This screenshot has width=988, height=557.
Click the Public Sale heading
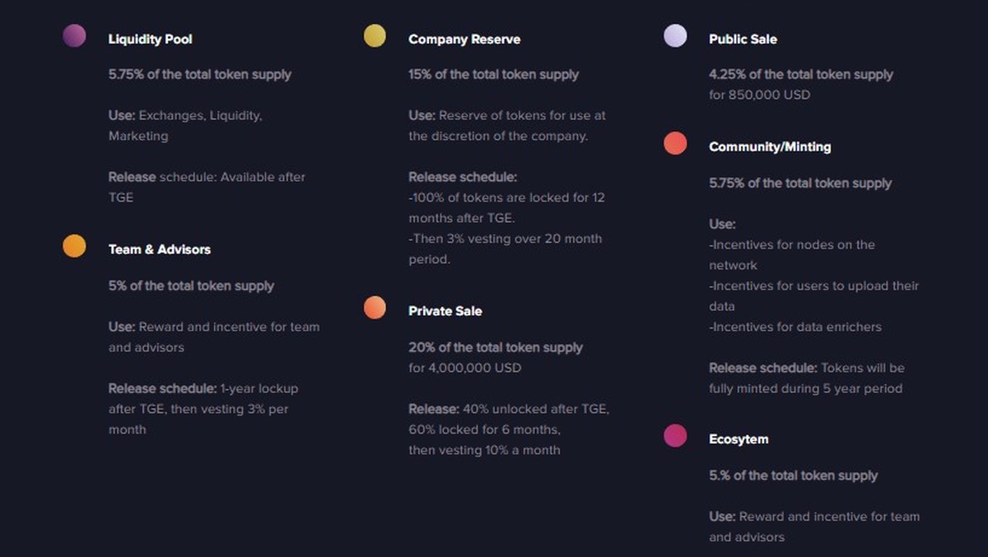tap(743, 39)
